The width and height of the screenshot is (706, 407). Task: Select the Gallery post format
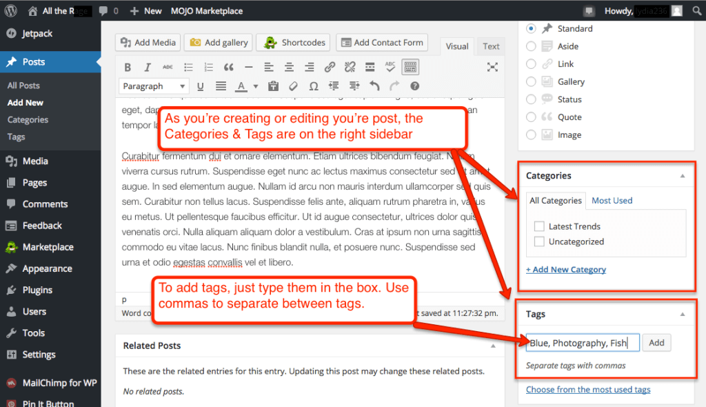532,81
